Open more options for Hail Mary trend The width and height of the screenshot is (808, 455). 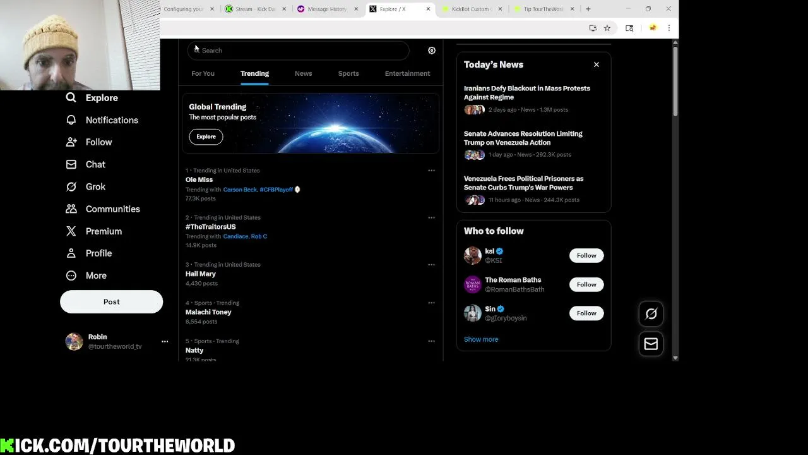[x=431, y=265]
